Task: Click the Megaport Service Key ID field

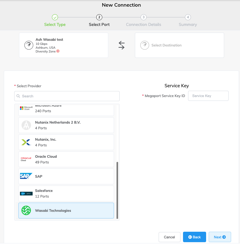Action: pos(208,96)
